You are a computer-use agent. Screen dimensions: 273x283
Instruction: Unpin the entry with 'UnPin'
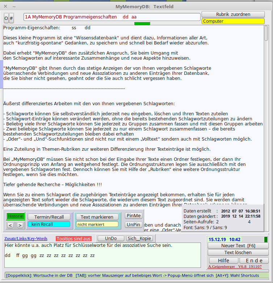[x=134, y=224]
